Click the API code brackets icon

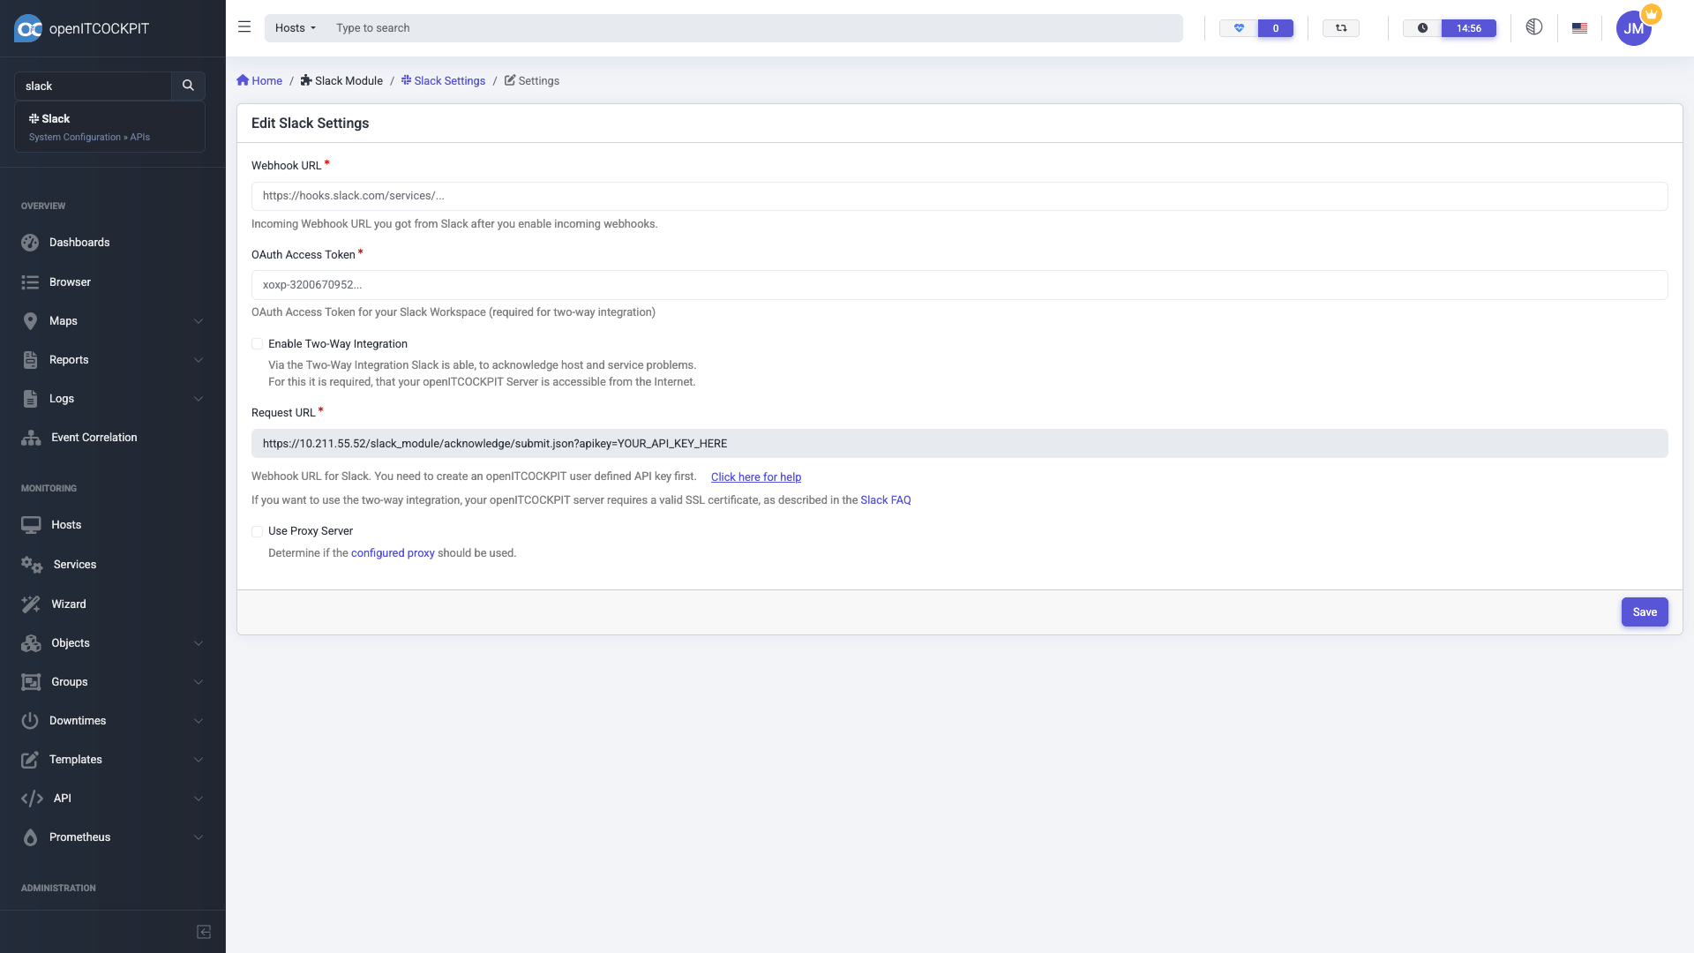(x=32, y=799)
